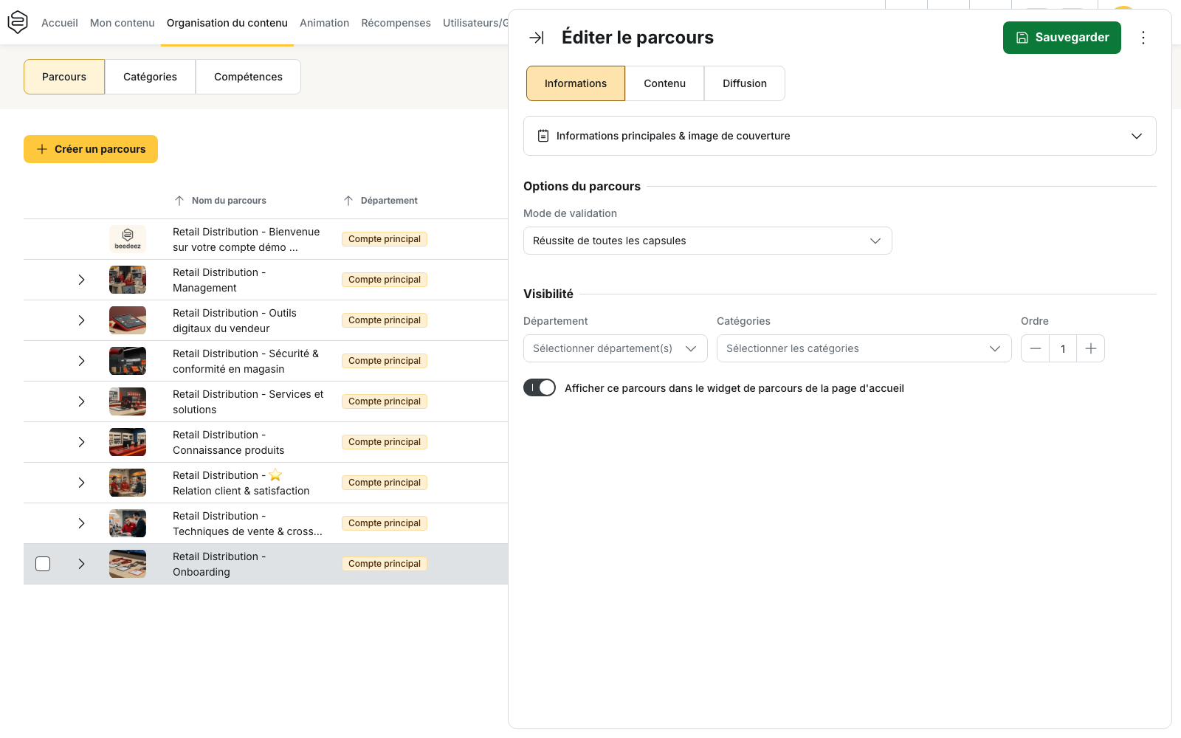The width and height of the screenshot is (1181, 738).
Task: Open Sécurité & conformité en magasin thumbnail
Action: click(128, 361)
